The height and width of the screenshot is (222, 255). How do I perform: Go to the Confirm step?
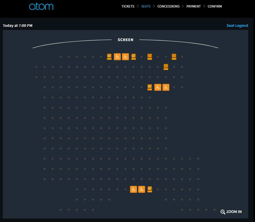215,6
